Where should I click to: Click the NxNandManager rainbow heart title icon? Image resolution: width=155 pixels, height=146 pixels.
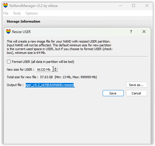click(x=5, y=6)
